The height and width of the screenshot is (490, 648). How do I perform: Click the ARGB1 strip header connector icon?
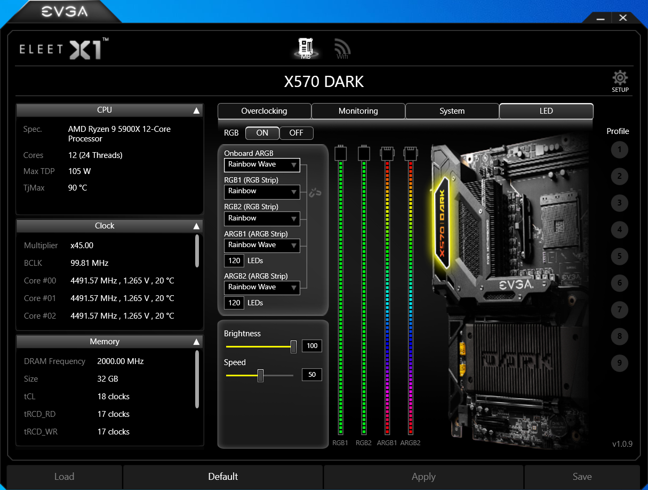387,153
